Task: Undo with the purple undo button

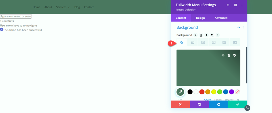Action: click(x=199, y=104)
